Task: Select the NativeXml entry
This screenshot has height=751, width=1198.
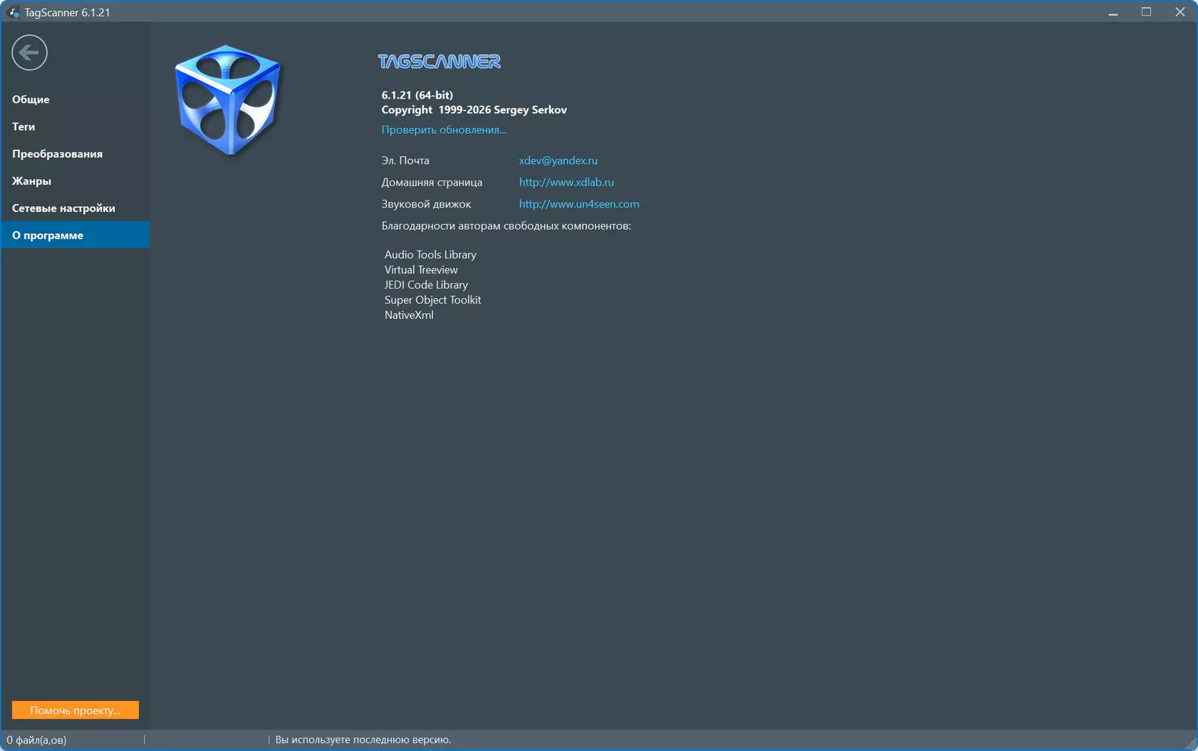Action: tap(409, 315)
